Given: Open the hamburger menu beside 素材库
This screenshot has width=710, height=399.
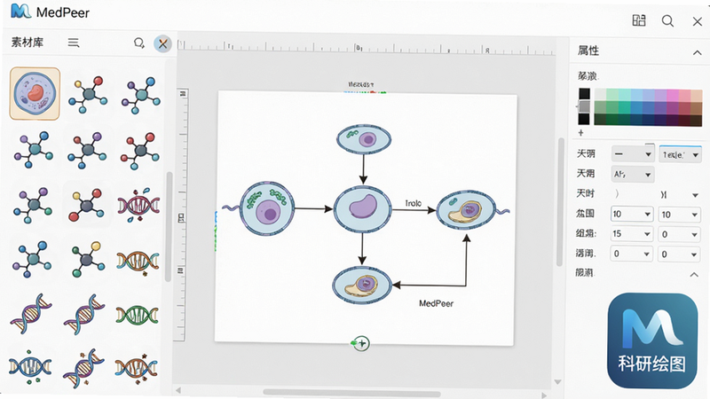Looking at the screenshot, I should (74, 43).
